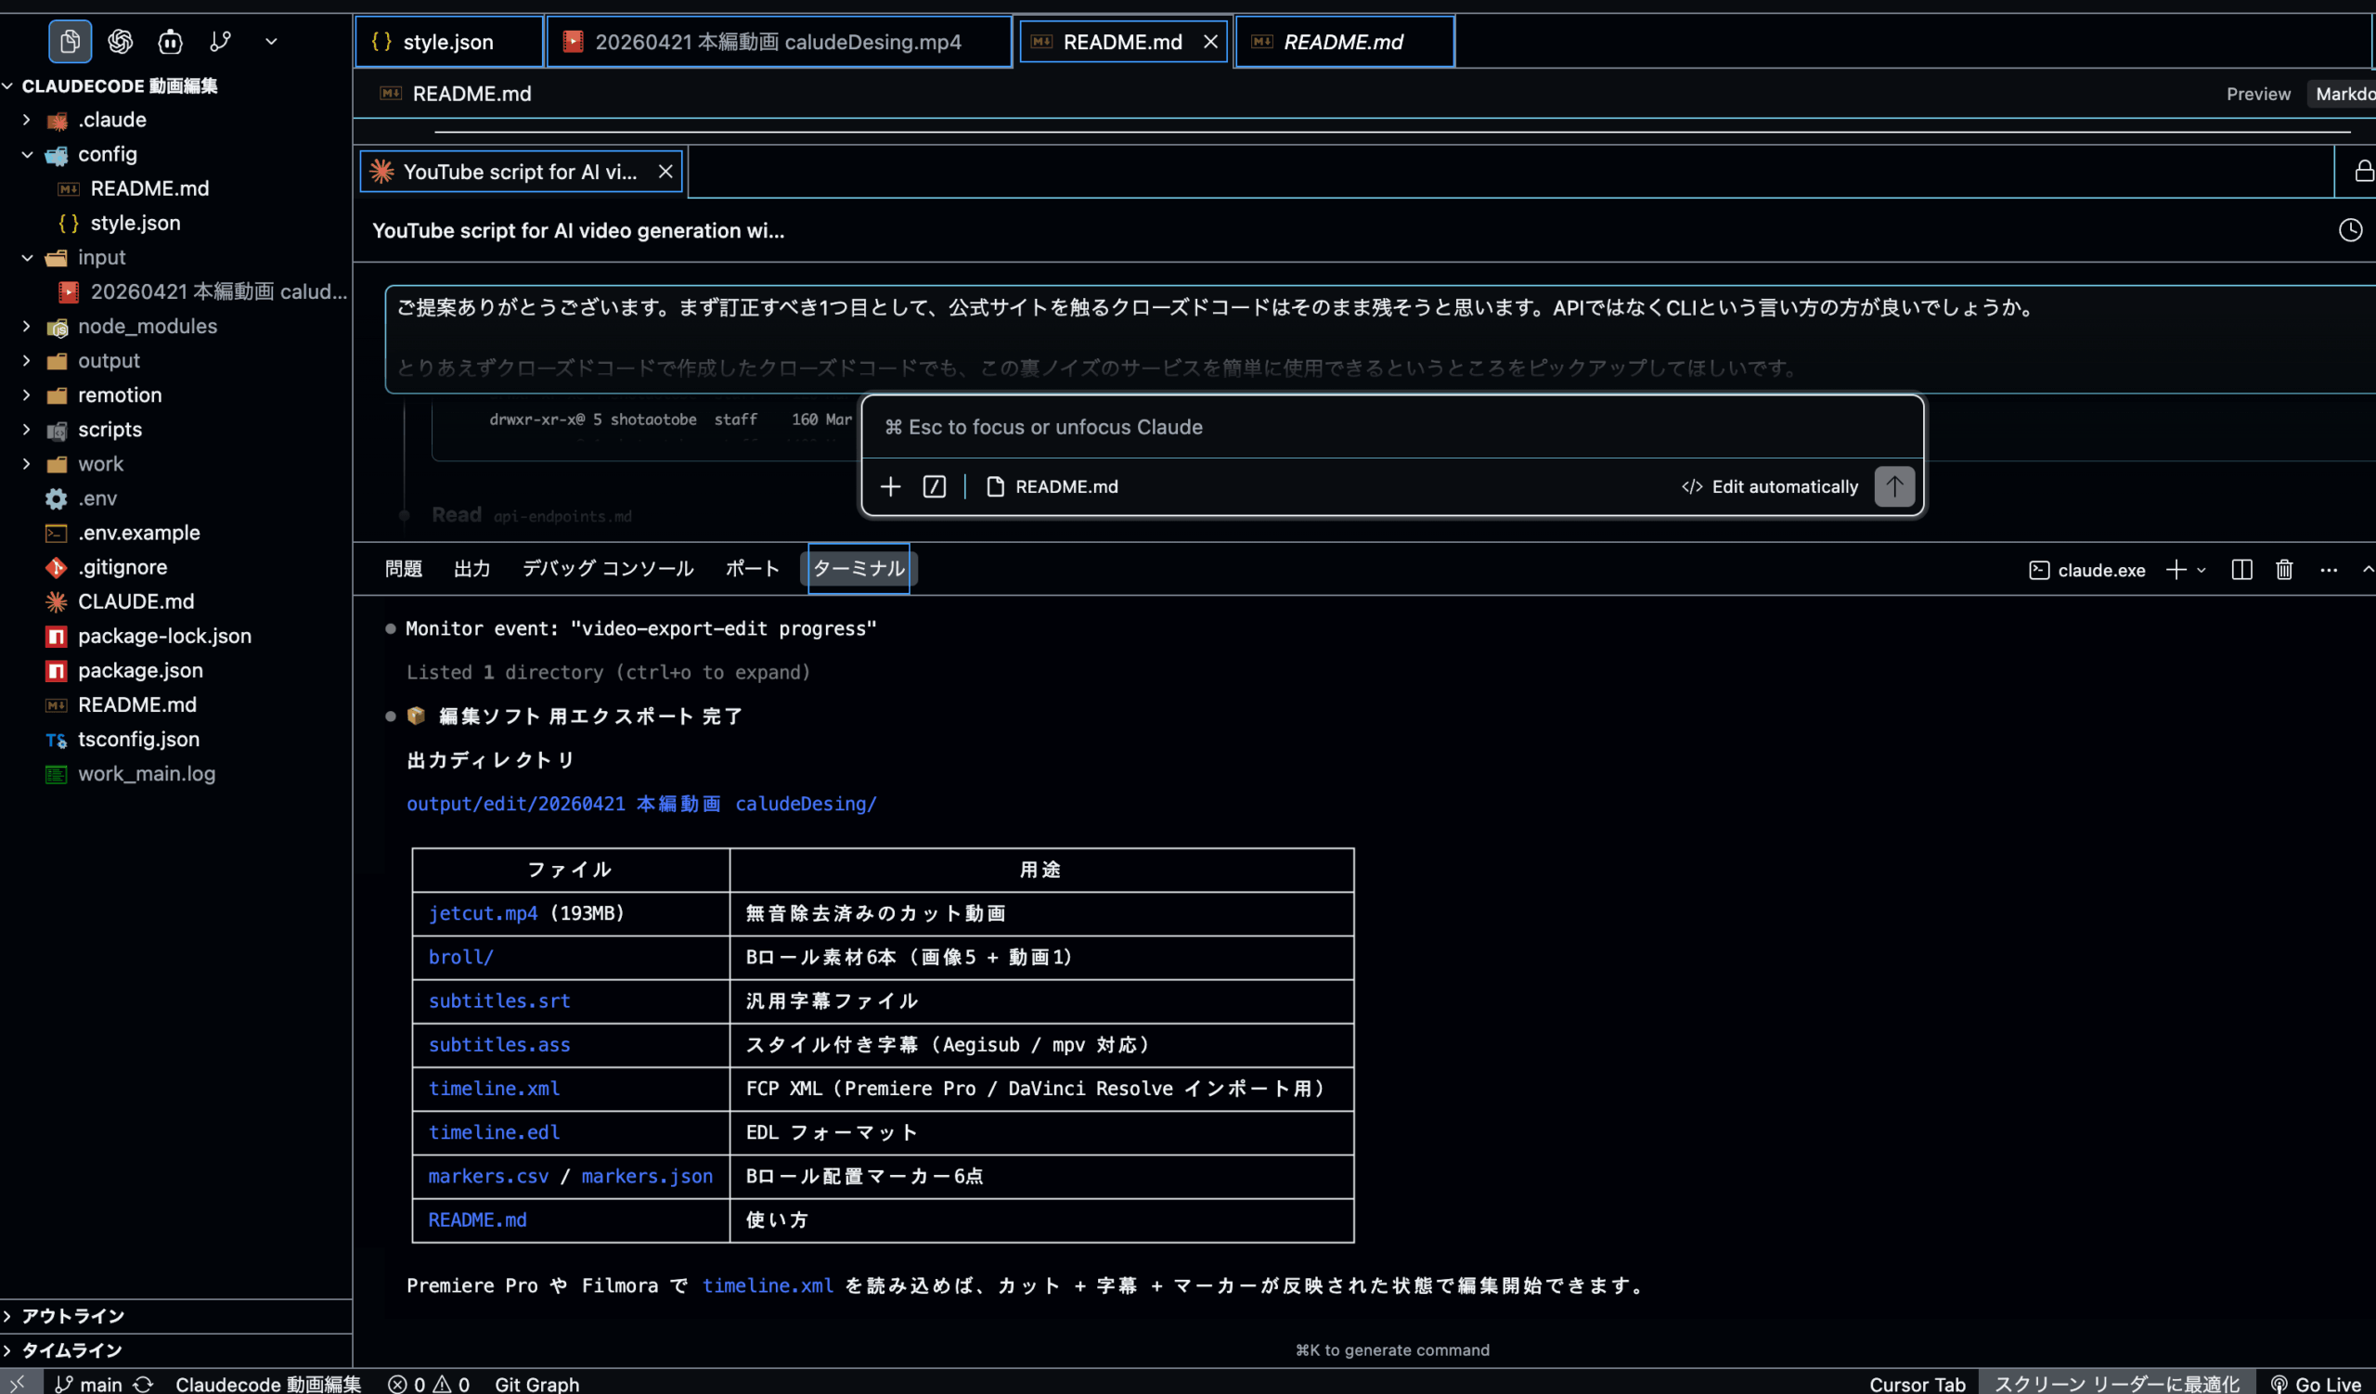Kill terminal with the trash icon
Image resolution: width=2376 pixels, height=1394 pixels.
tap(2283, 569)
